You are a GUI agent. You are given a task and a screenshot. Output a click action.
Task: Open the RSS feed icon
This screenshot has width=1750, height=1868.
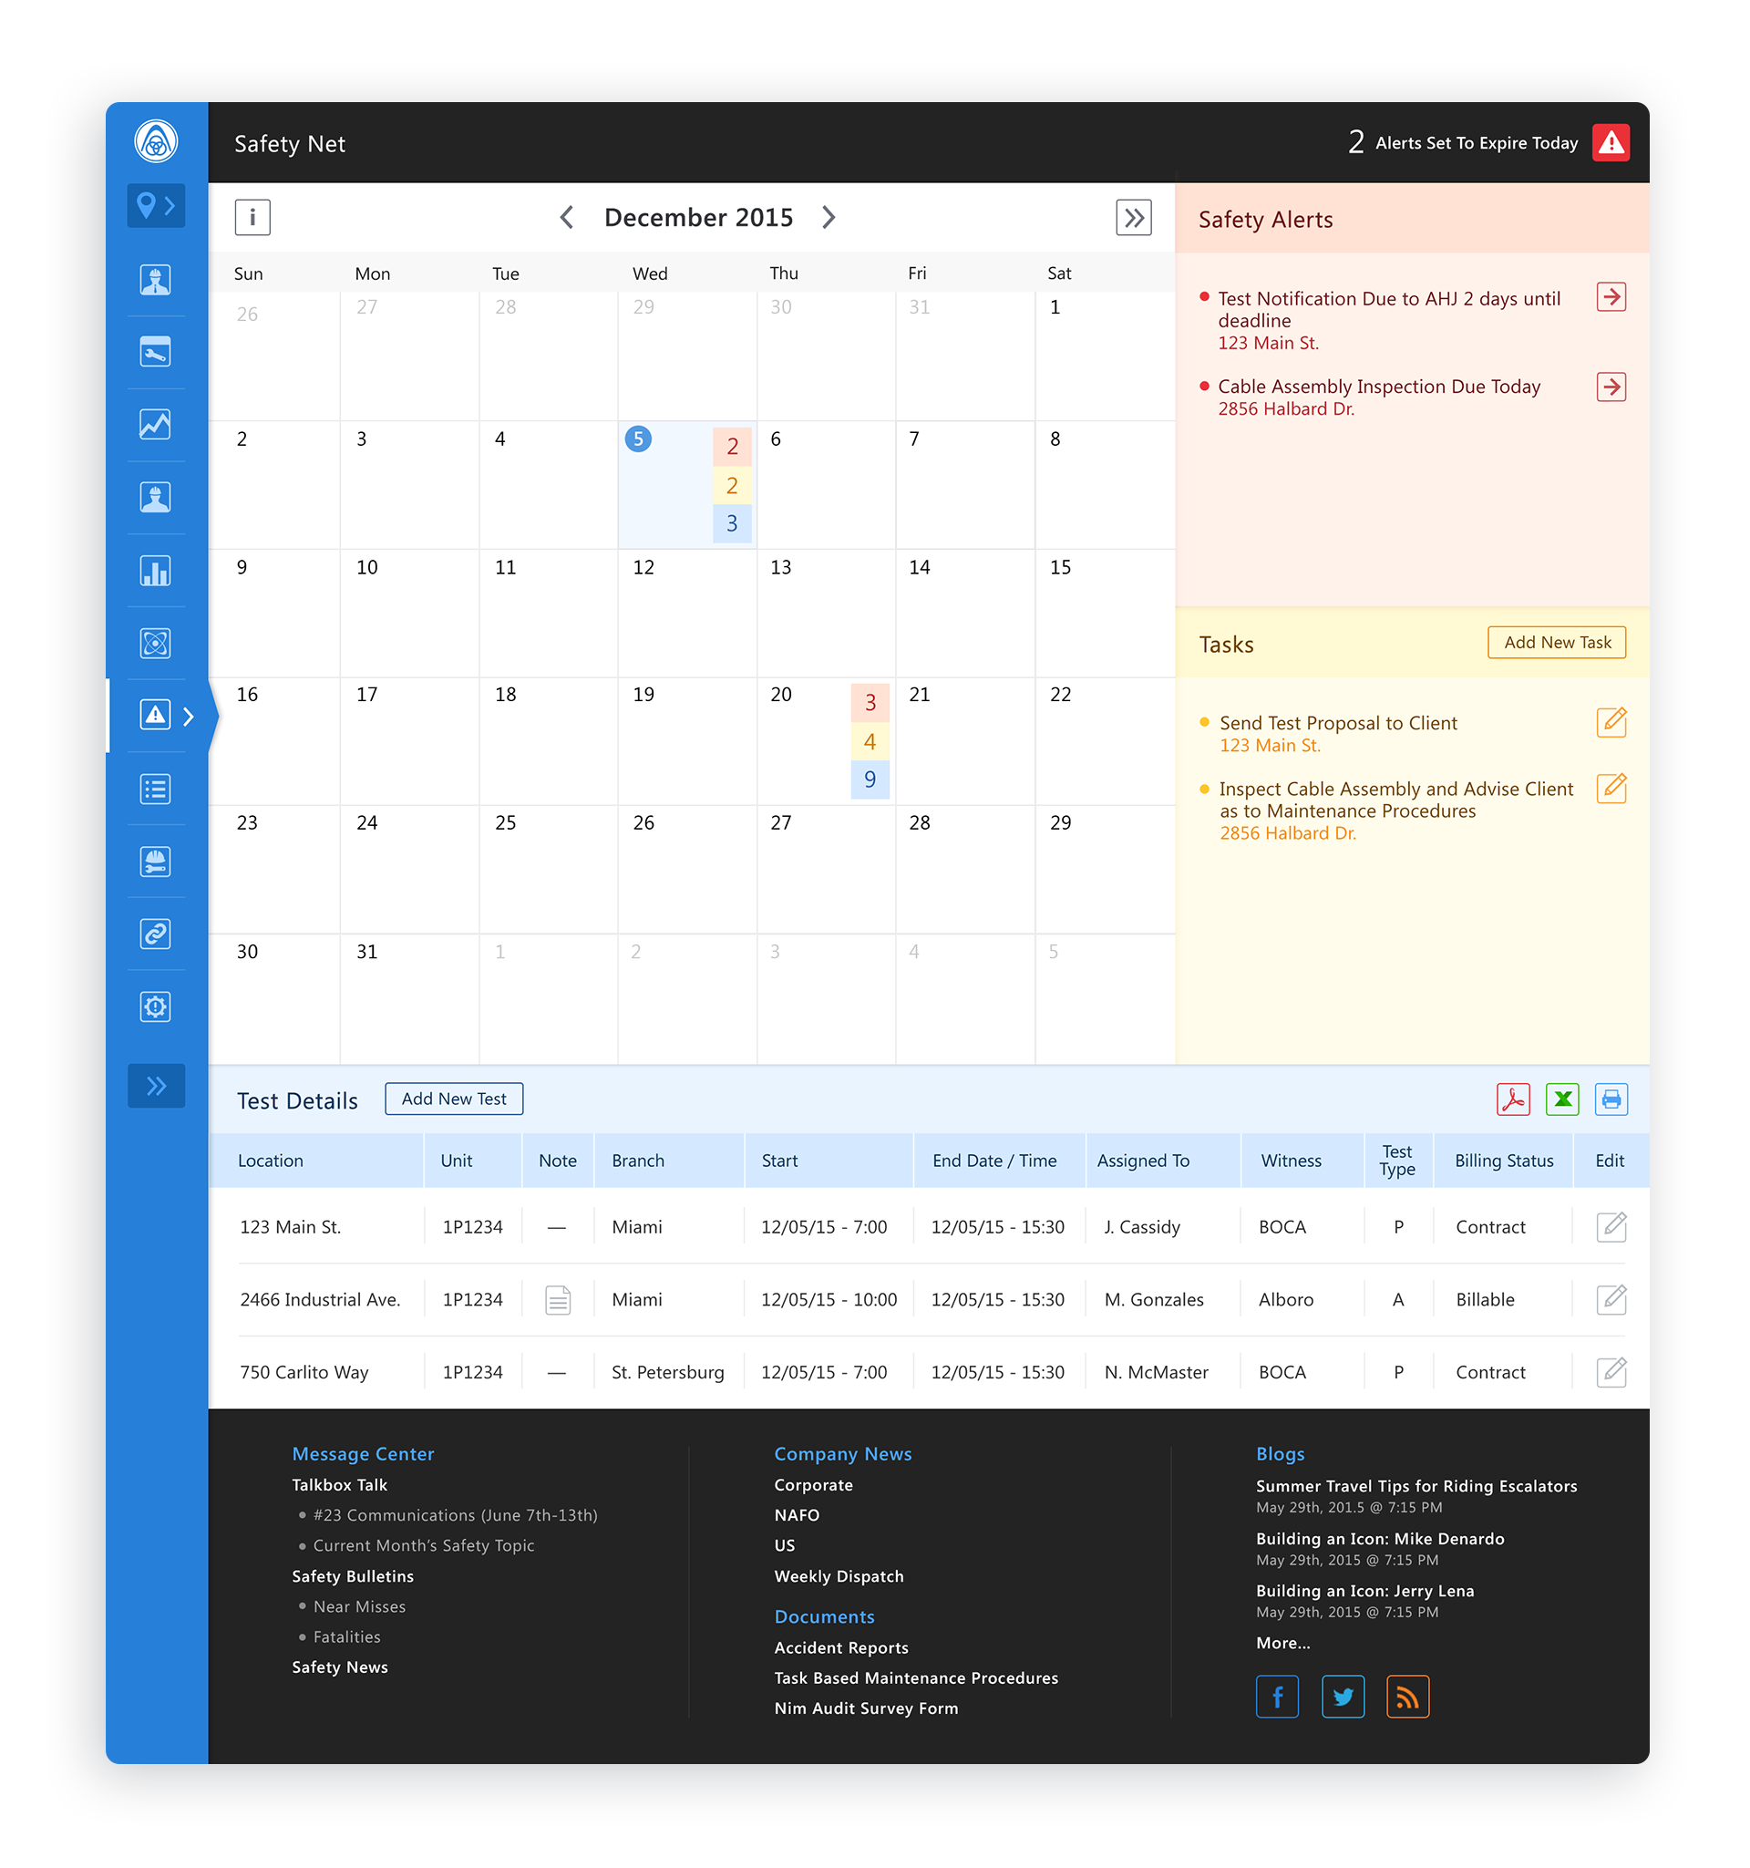(1407, 1696)
